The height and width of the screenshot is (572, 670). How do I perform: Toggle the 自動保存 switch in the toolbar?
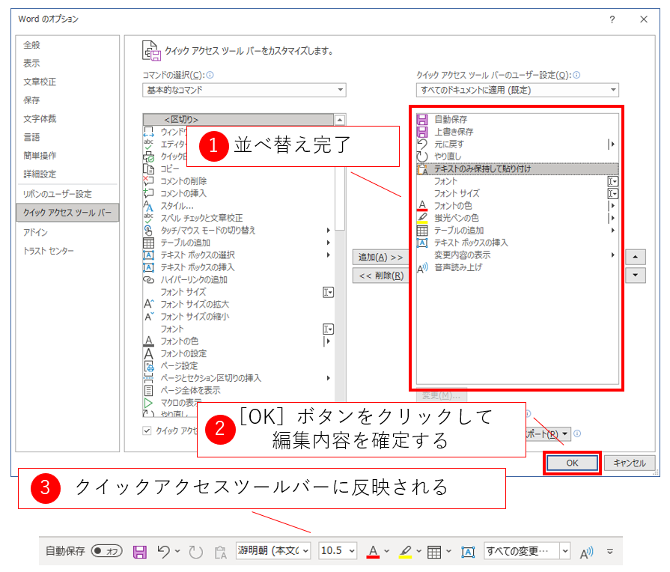pyautogui.click(x=106, y=551)
